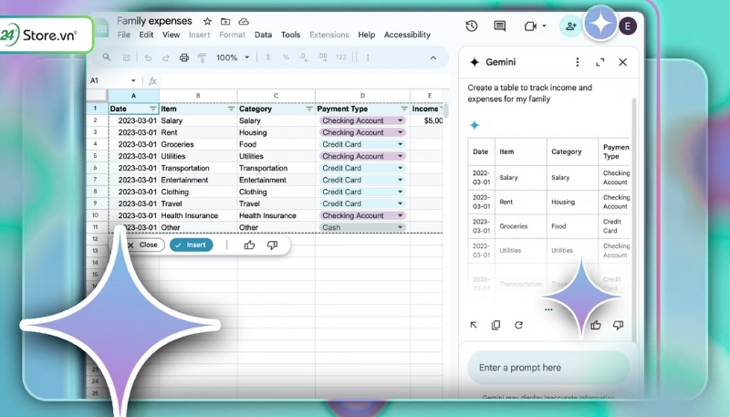Click the $5,00 income cell
Screen dimensions: 730x417
click(426, 120)
